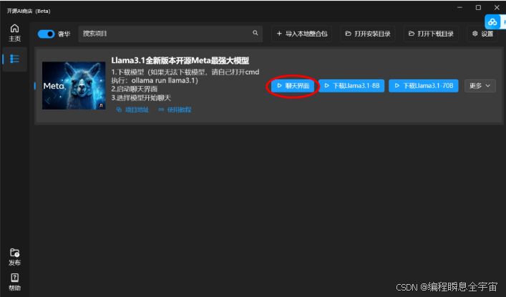Maximize the application window
The image size is (506, 297).
tap(478, 7)
